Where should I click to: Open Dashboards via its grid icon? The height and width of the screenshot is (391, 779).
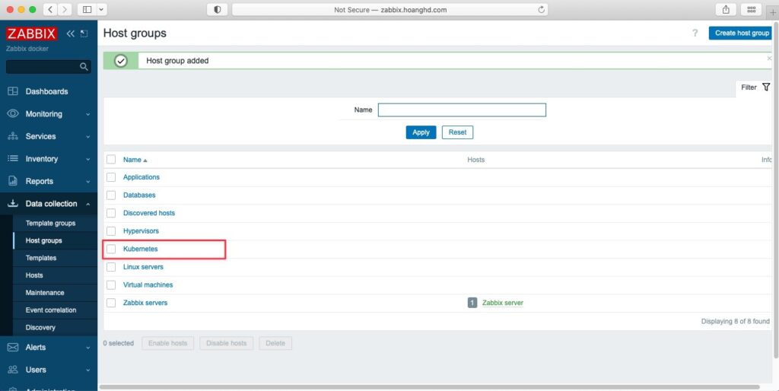coord(13,91)
